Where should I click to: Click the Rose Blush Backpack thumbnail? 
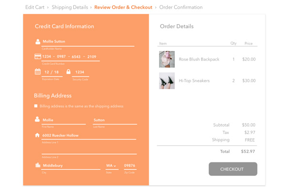167,59
